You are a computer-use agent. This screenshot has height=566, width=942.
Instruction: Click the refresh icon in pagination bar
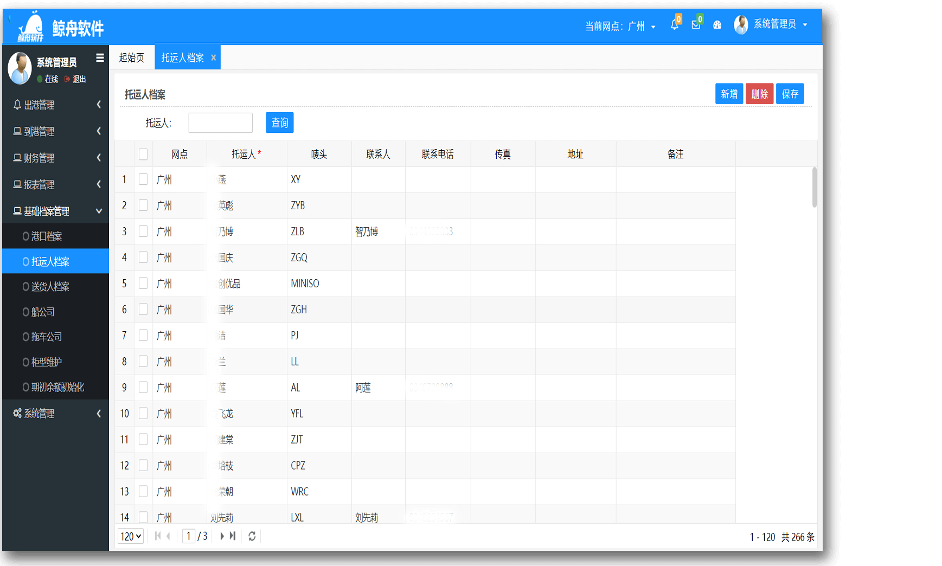[252, 536]
